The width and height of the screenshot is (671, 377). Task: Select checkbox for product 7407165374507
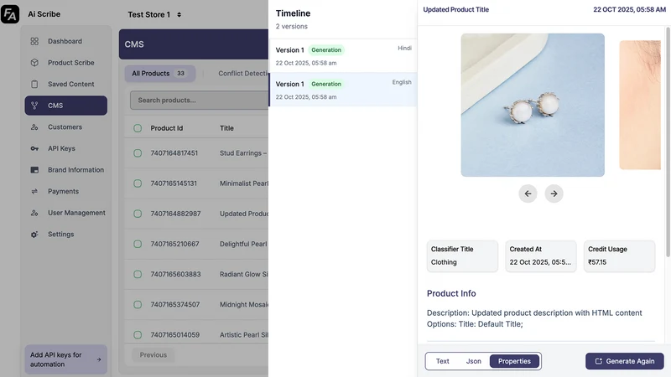click(138, 305)
